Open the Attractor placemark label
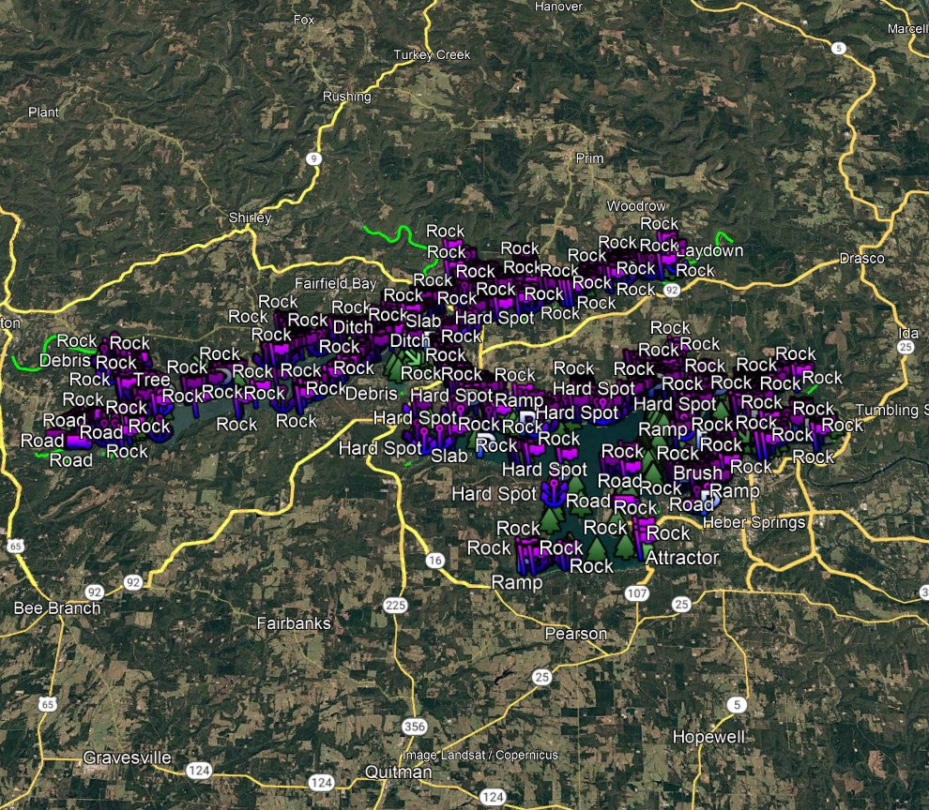929x810 pixels. pos(682,558)
